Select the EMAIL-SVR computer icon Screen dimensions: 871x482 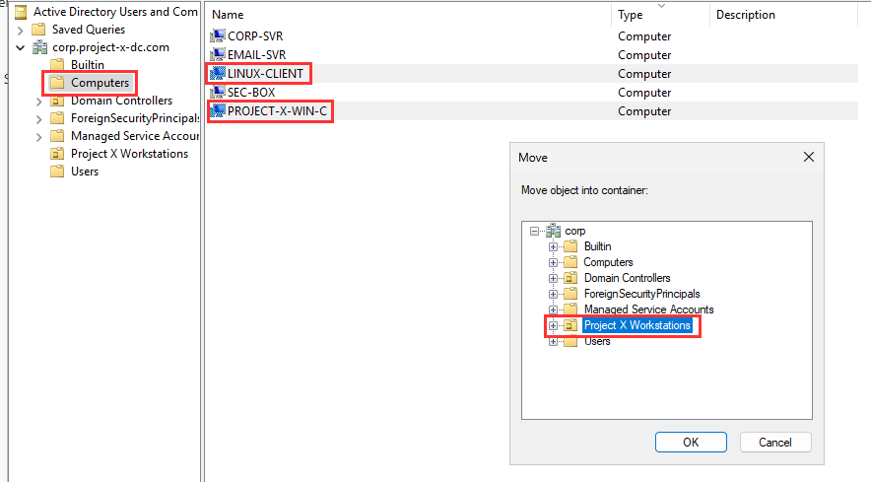218,55
